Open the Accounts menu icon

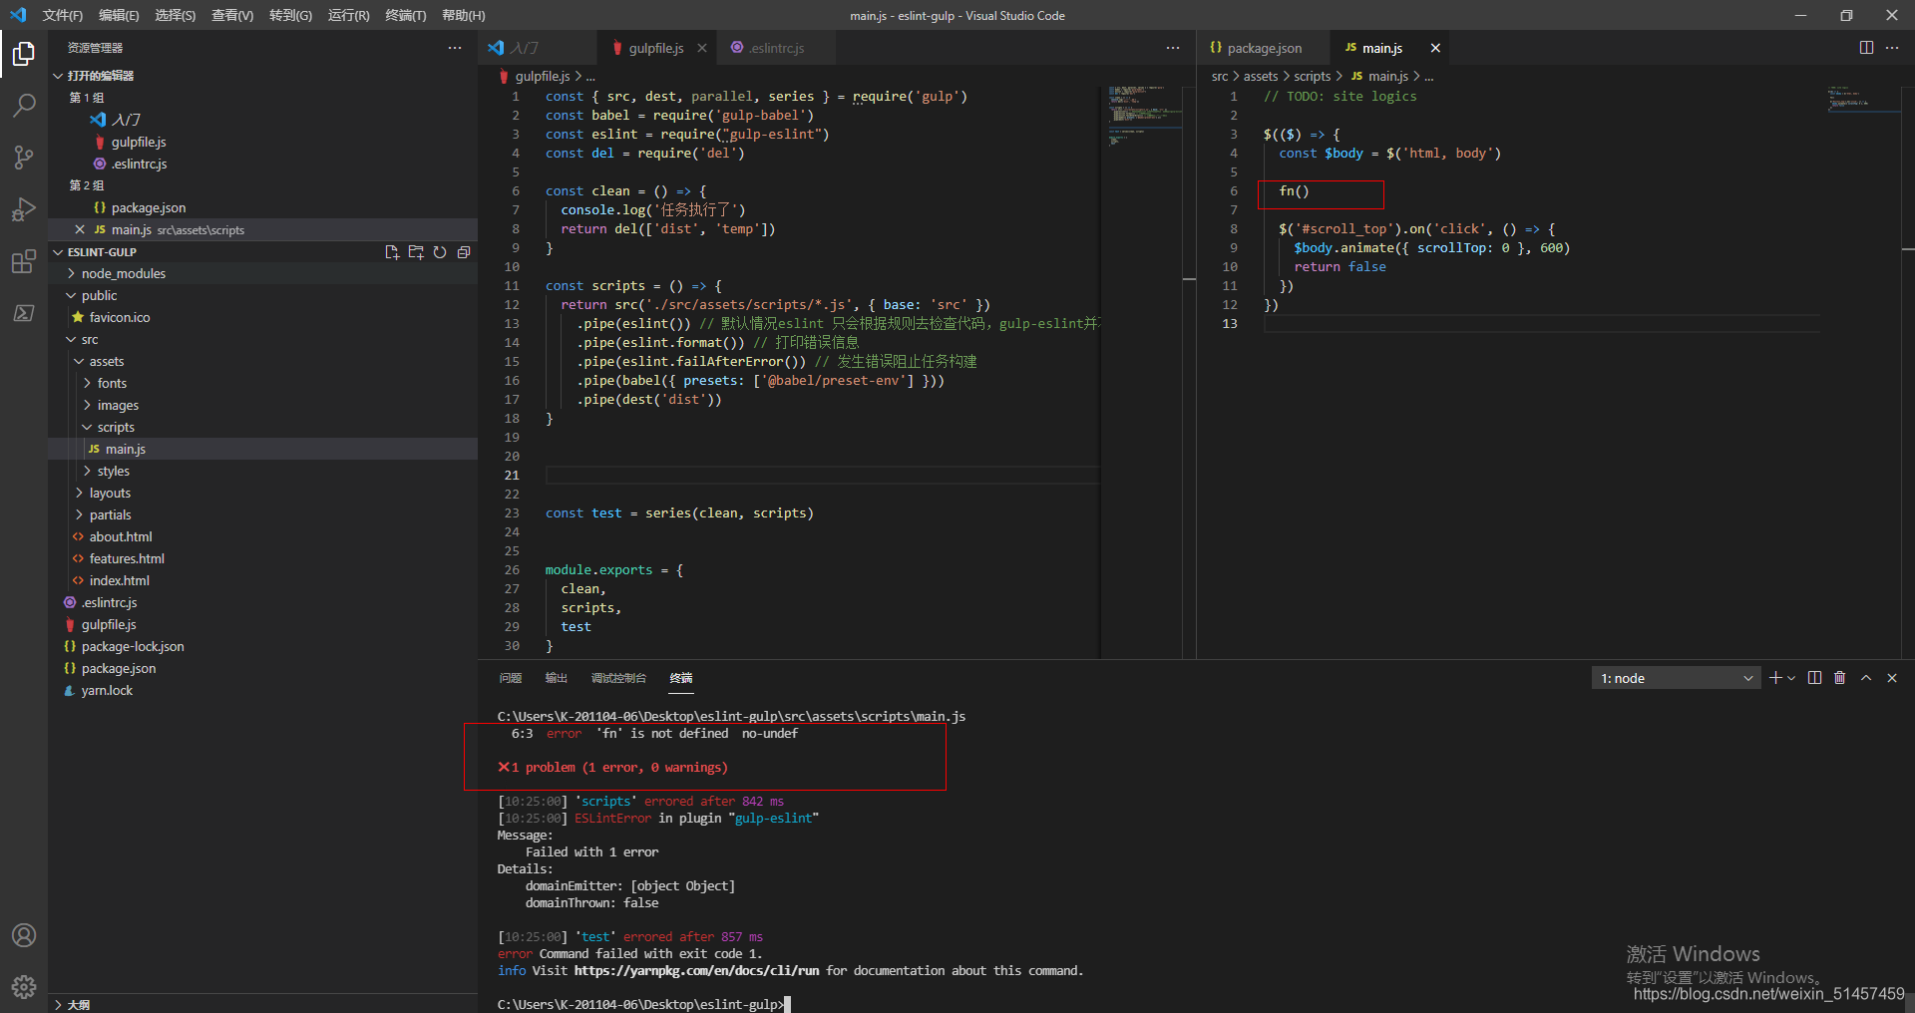[x=24, y=935]
